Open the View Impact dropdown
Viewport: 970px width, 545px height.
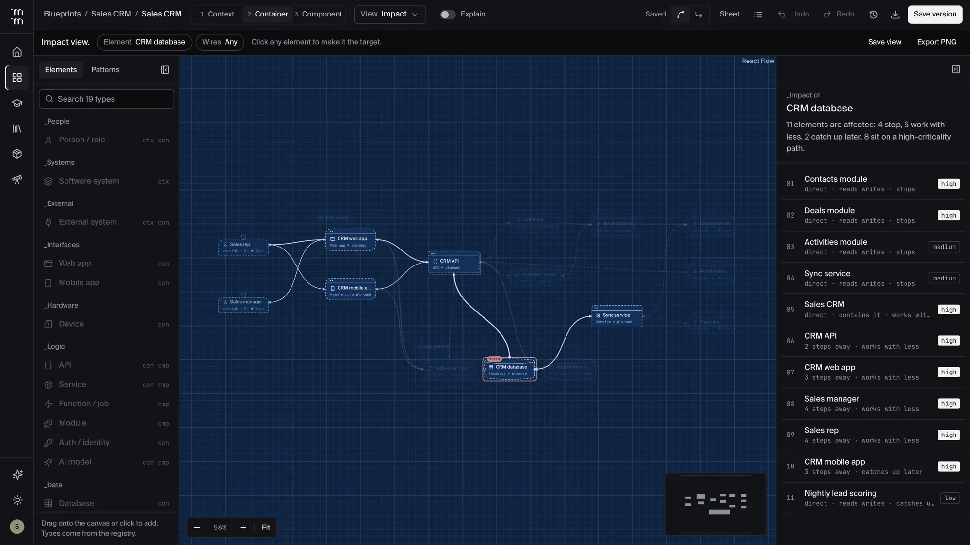pyautogui.click(x=389, y=15)
